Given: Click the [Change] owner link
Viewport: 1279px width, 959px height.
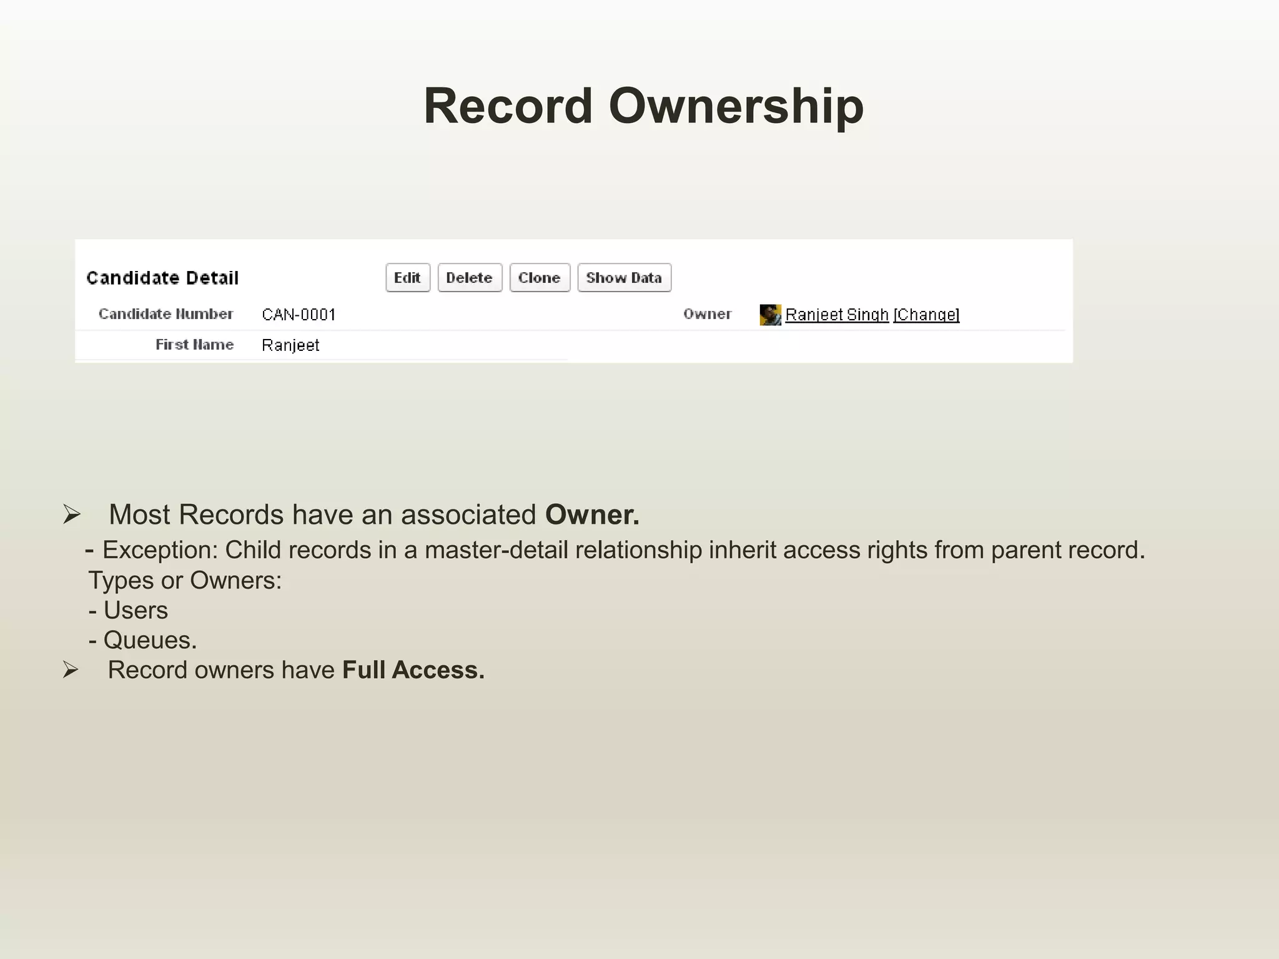Looking at the screenshot, I should pos(926,315).
